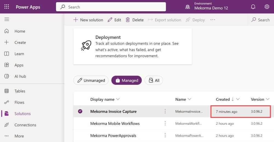
Task: Switch filter to Unmanaged solutions
Action: (x=91, y=80)
